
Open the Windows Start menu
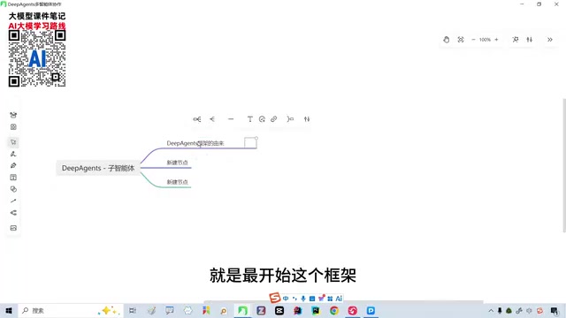[x=9, y=310]
